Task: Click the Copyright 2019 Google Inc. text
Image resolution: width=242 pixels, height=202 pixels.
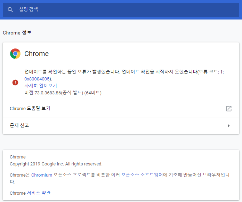Action: (x=56, y=164)
